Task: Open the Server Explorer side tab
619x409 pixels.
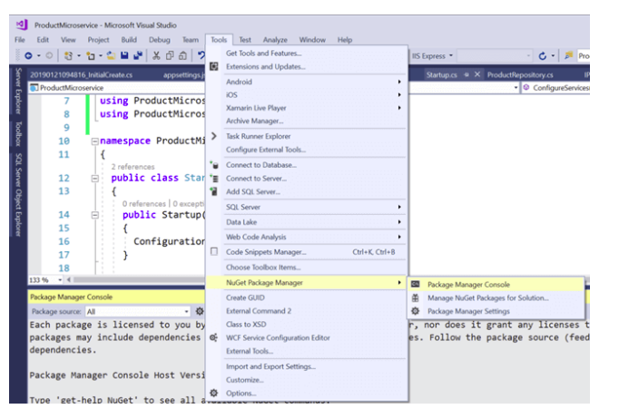Action: click(18, 91)
